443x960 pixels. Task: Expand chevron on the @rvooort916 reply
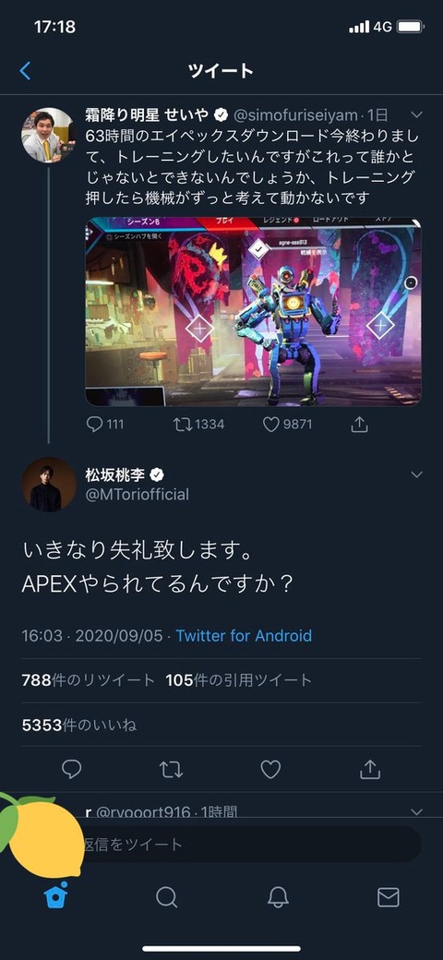coord(416,811)
